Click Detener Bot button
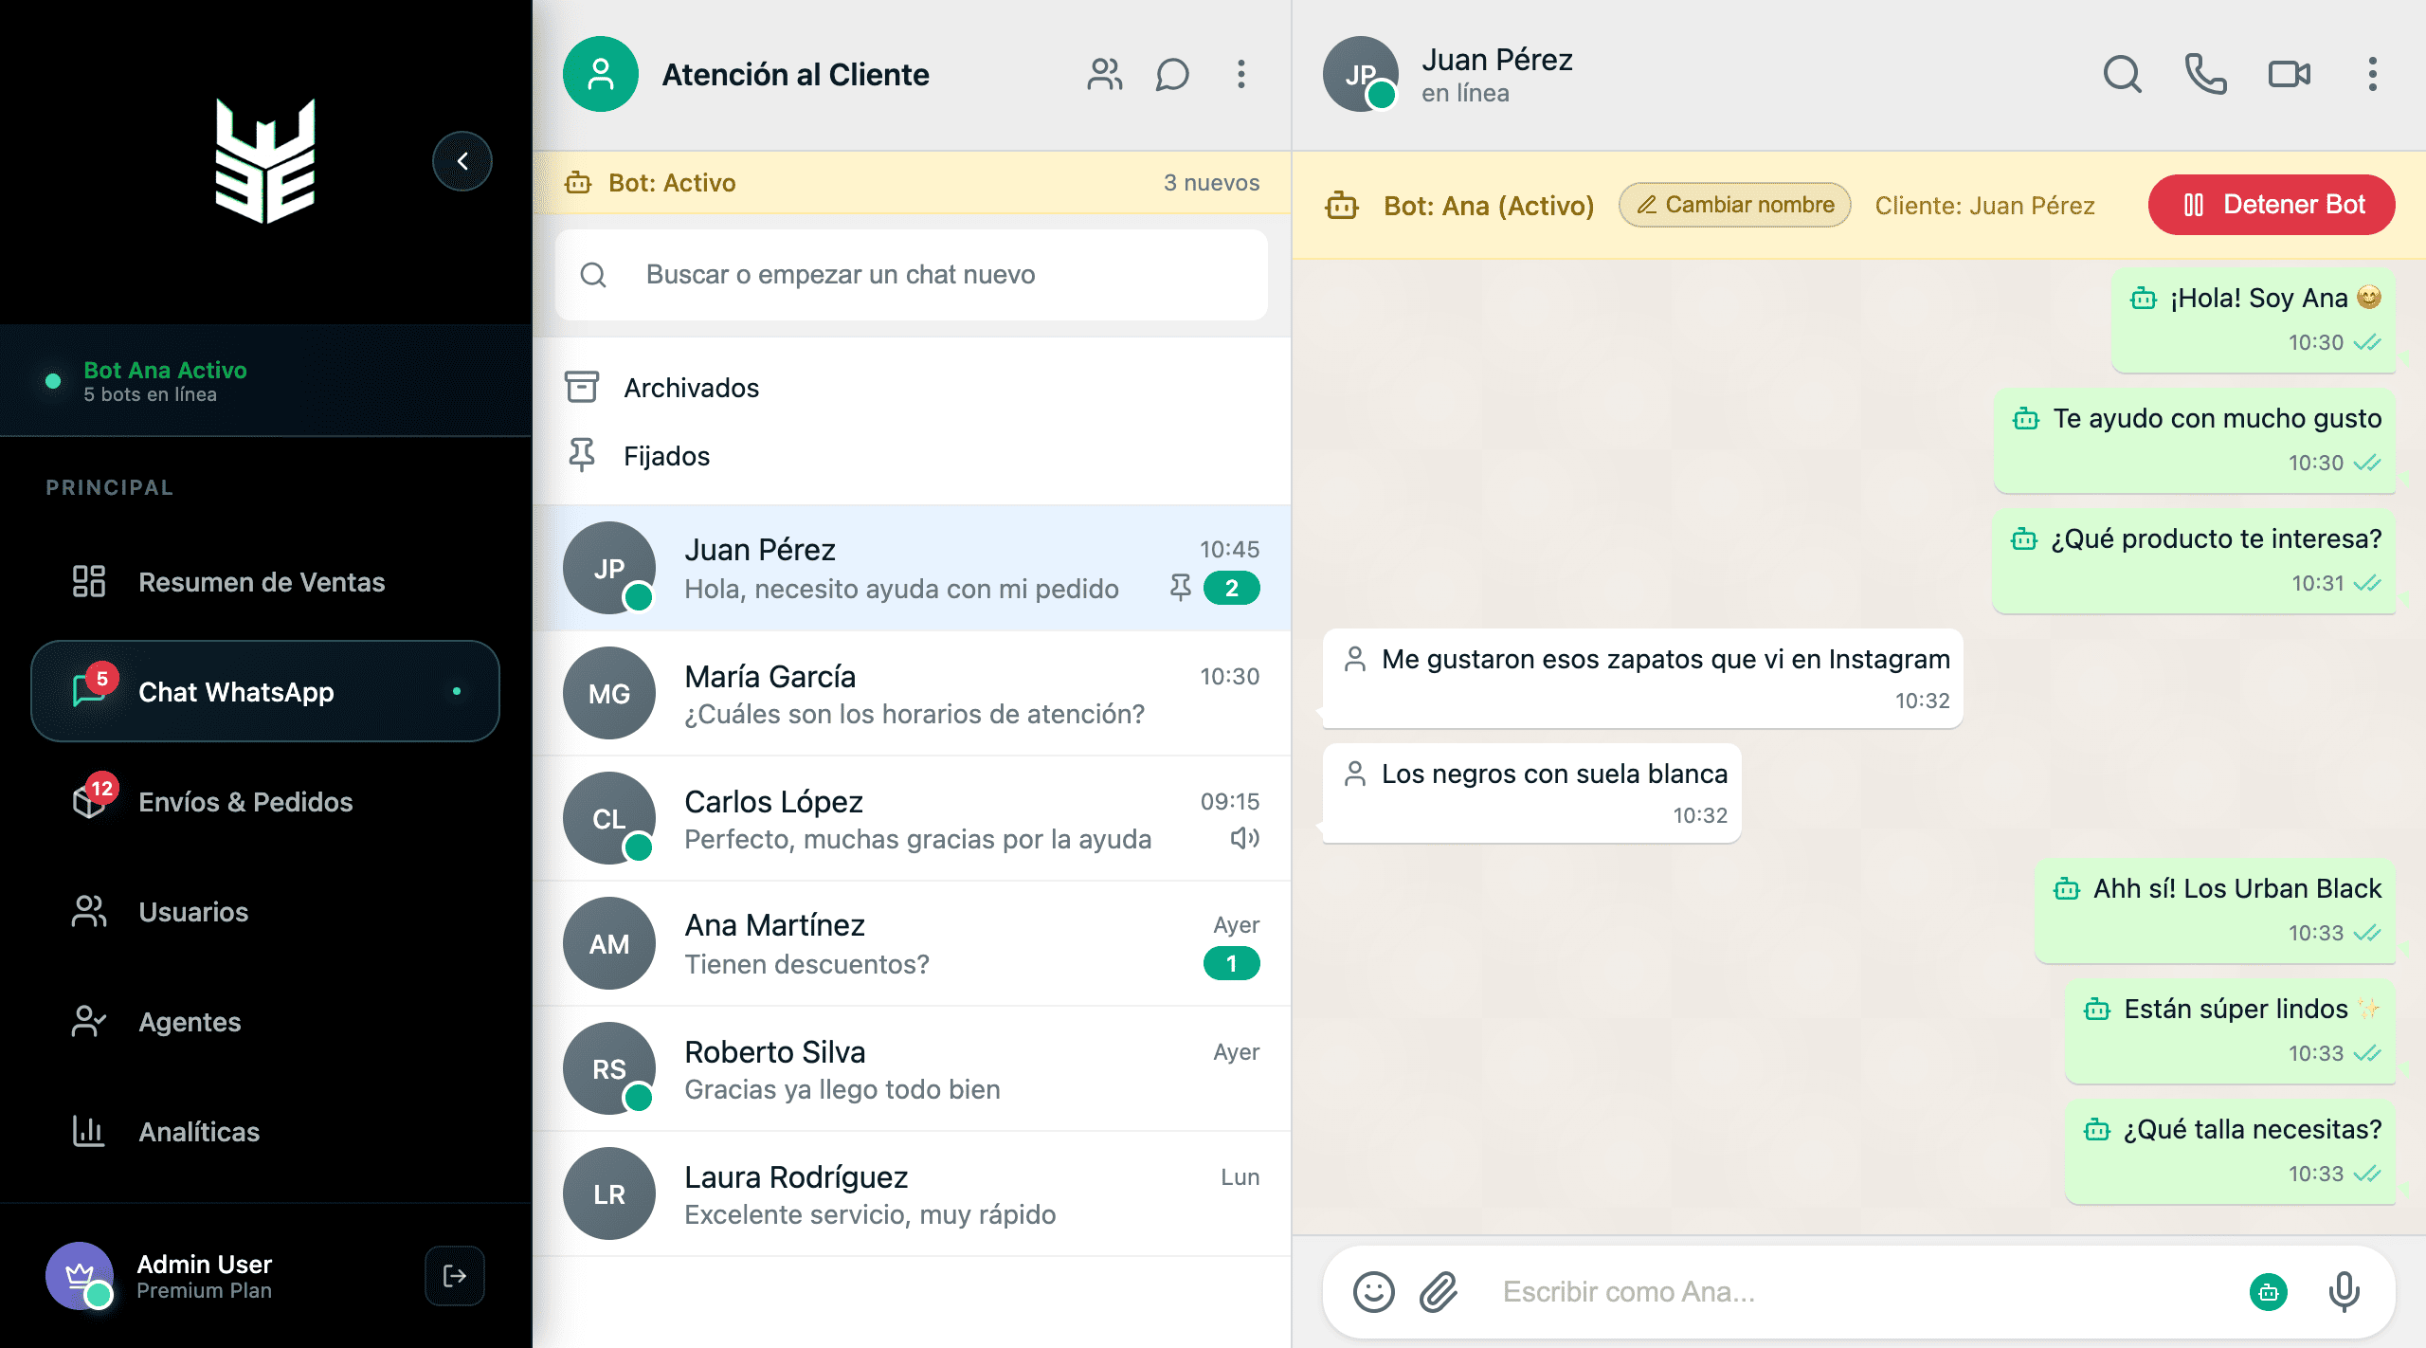 pos(2272,205)
